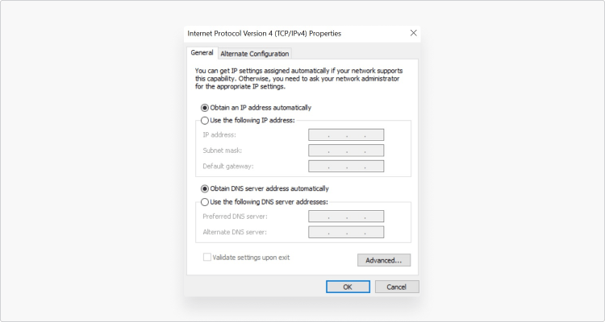
Task: Open Advanced settings
Action: pos(384,260)
